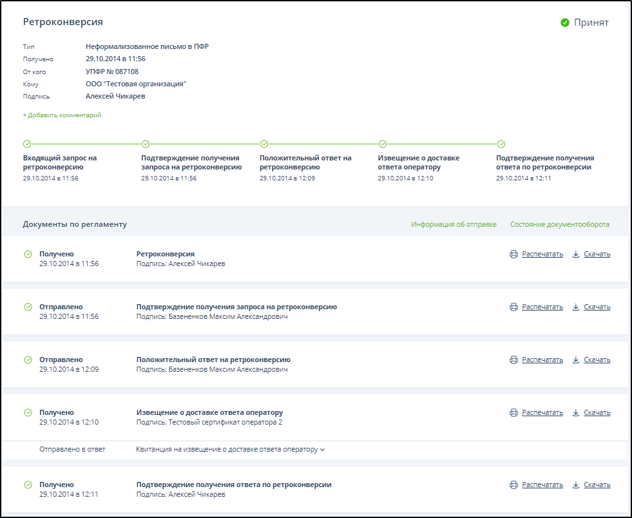
Task: Click status check icon of Ретроконверсия document
Action: [x=28, y=254]
